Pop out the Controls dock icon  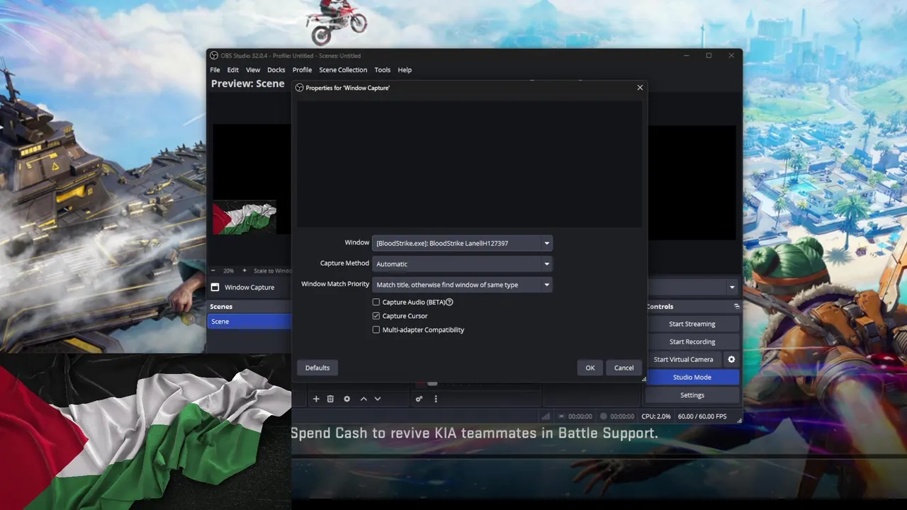736,306
